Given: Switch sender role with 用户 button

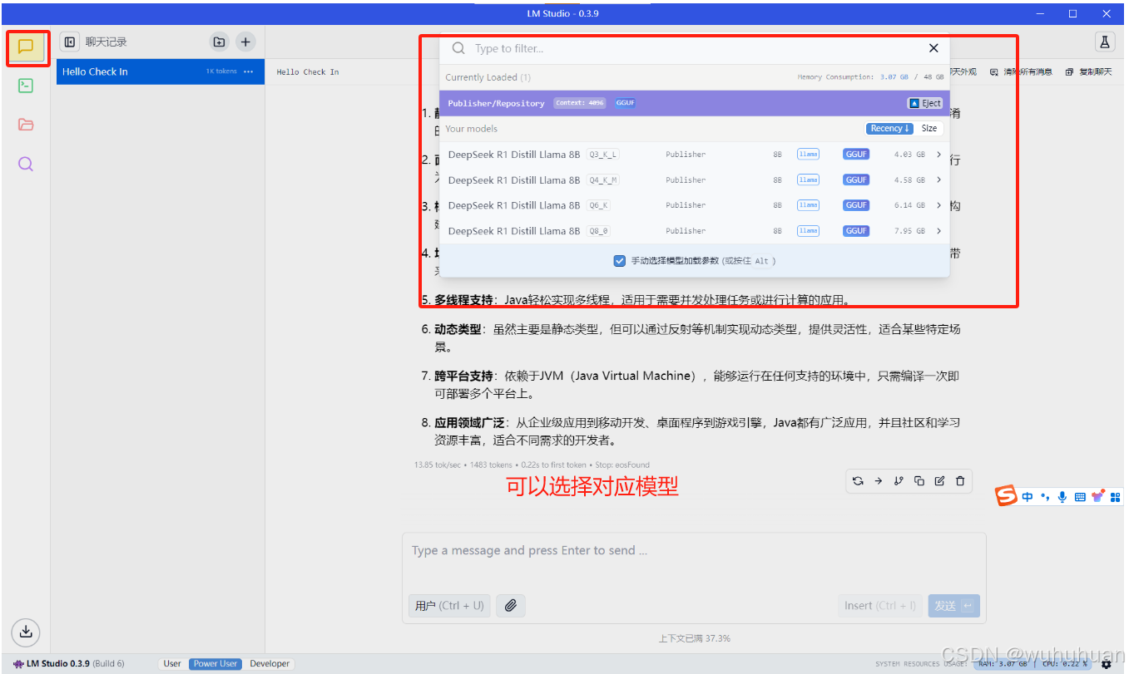Looking at the screenshot, I should point(449,605).
